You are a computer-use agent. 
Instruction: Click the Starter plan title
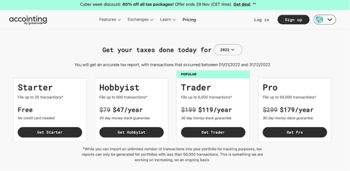pyautogui.click(x=35, y=87)
